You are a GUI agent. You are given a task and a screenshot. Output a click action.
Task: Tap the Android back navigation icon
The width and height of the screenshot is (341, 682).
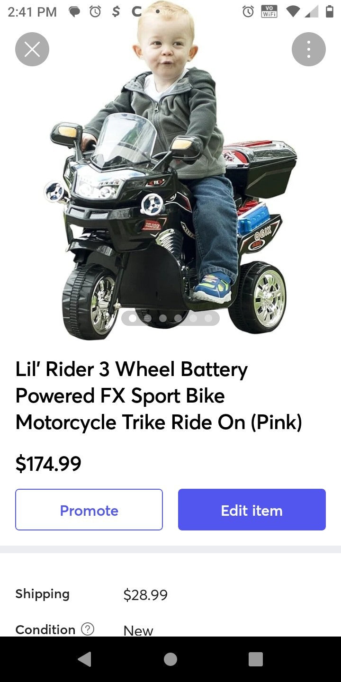coord(84,659)
